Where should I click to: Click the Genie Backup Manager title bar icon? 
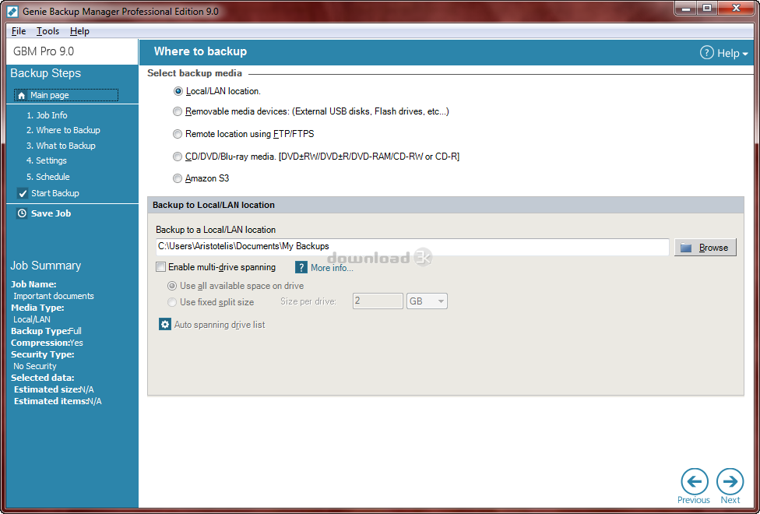[12, 11]
